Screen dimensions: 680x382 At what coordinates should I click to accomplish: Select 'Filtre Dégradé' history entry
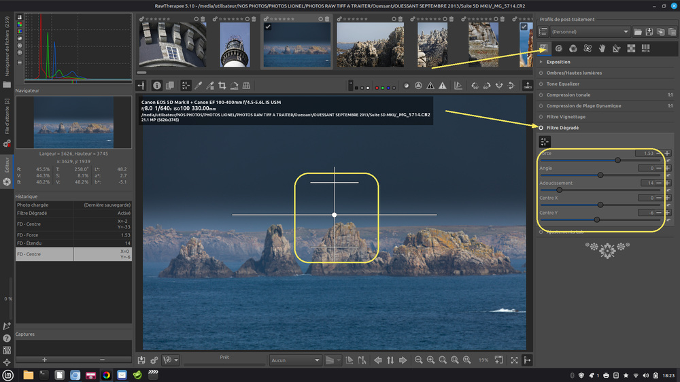[x=73, y=213]
